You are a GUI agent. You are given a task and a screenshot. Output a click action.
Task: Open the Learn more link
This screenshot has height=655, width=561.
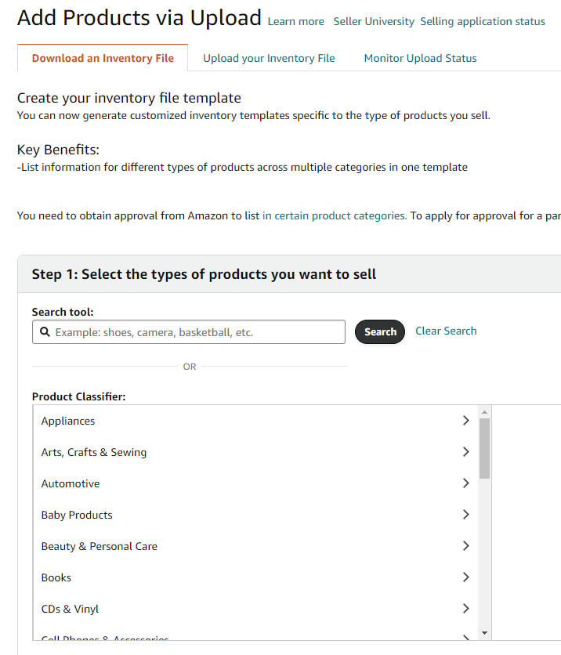295,22
